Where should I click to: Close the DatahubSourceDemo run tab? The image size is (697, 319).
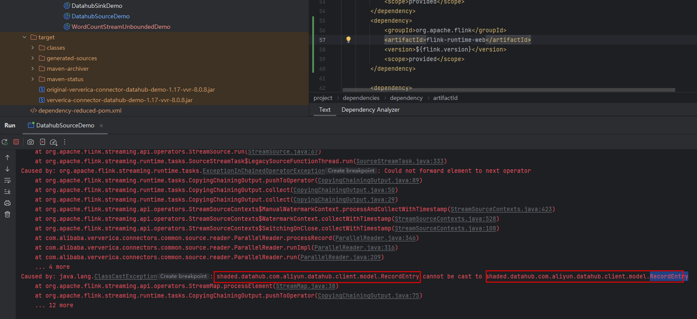coord(101,126)
